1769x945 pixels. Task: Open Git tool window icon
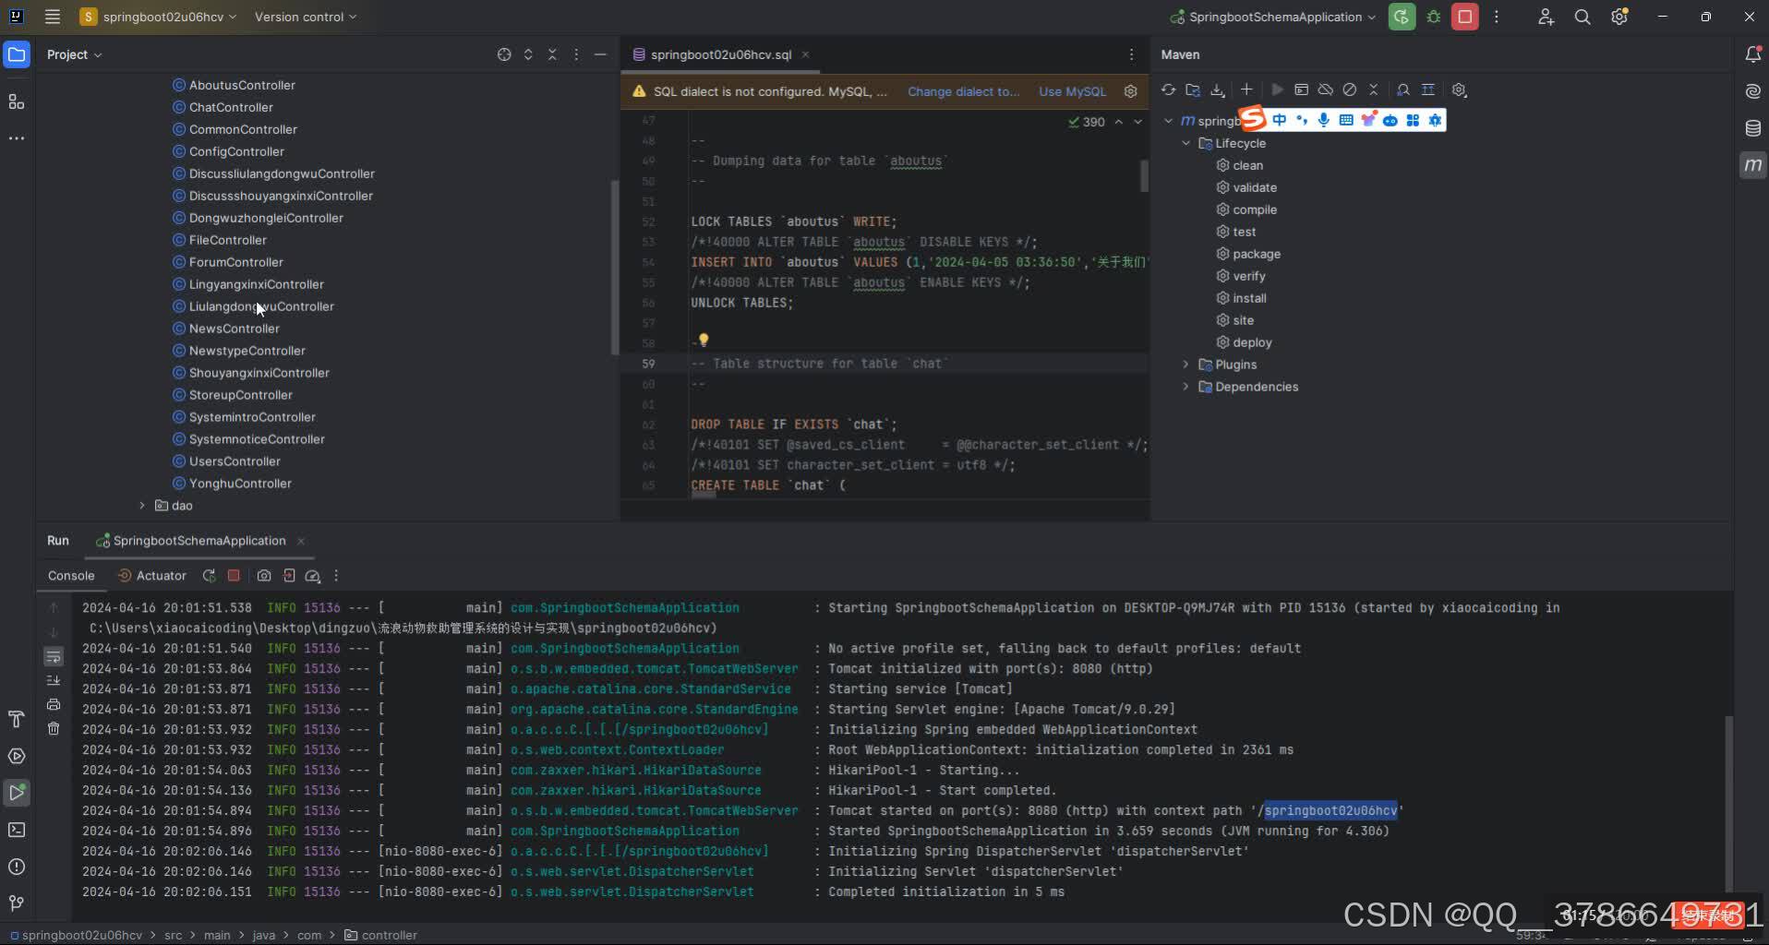[17, 903]
